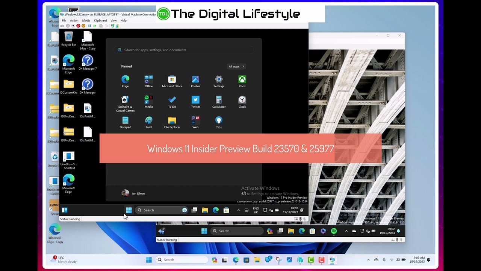Screen dimensions: 481x271
Task: Open pinned Photos app
Action: [195, 81]
